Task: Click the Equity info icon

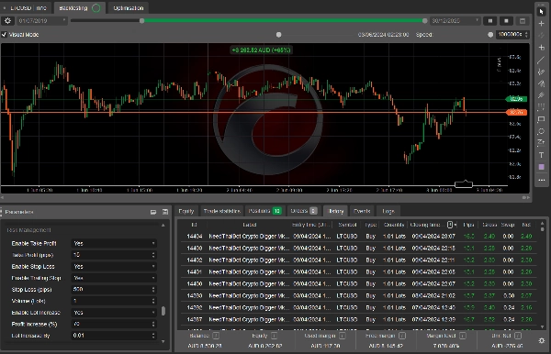Action: point(274,336)
